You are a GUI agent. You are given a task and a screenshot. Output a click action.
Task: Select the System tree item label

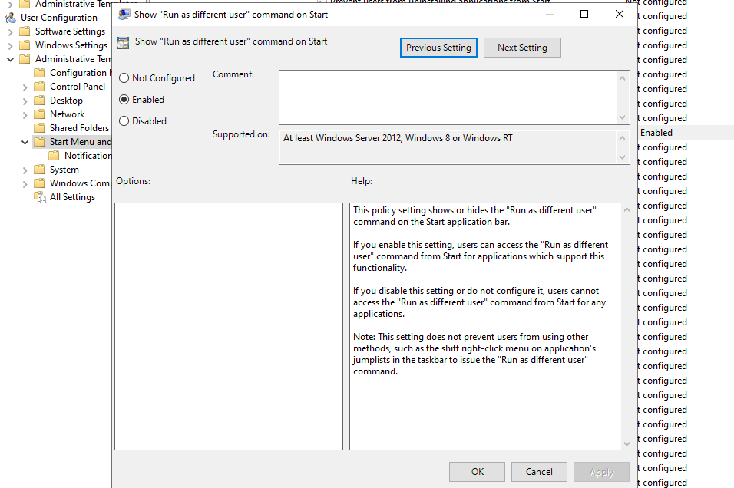coord(64,170)
